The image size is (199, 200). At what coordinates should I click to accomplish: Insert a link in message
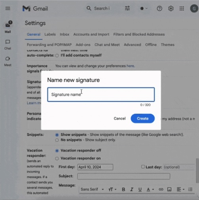[x=161, y=189]
